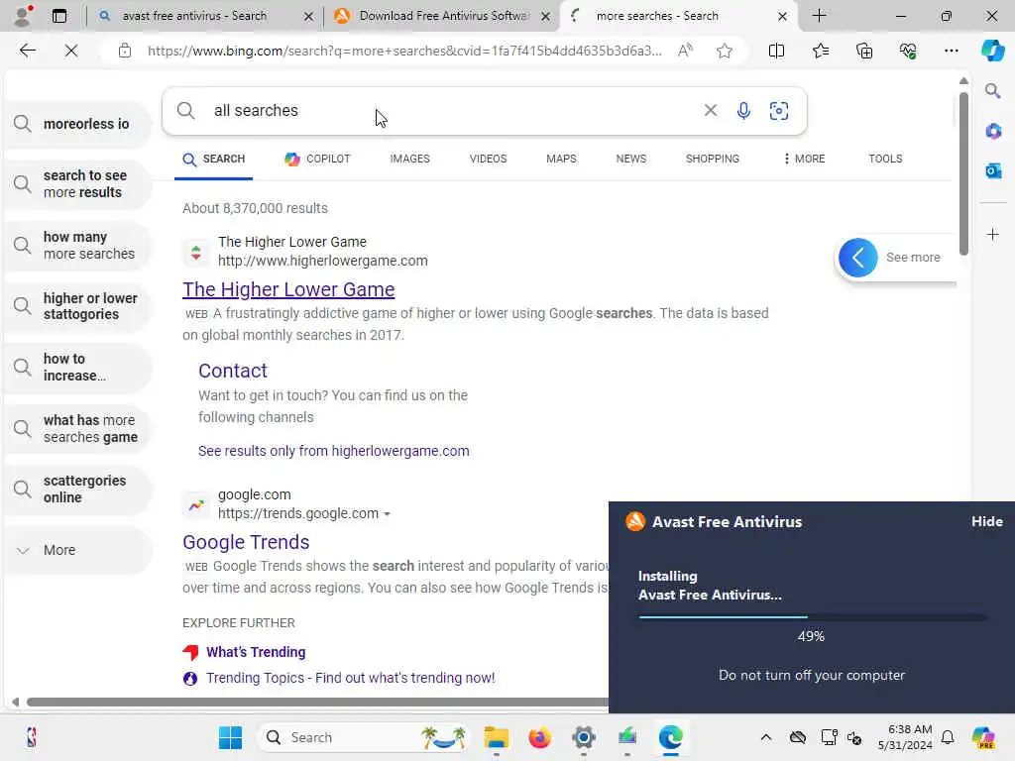Select the COPILOT search tab
Image resolution: width=1015 pixels, height=761 pixels.
point(317,160)
